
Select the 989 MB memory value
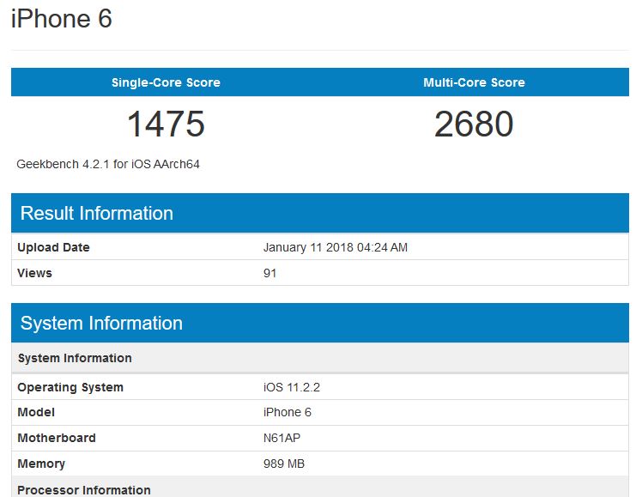click(x=284, y=464)
